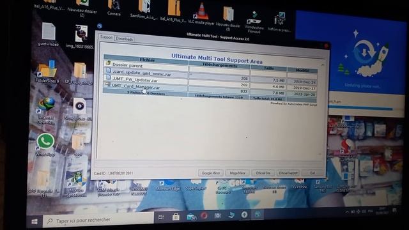The image size is (409, 230).
Task: Click the taskbar search box
Action: point(98,220)
